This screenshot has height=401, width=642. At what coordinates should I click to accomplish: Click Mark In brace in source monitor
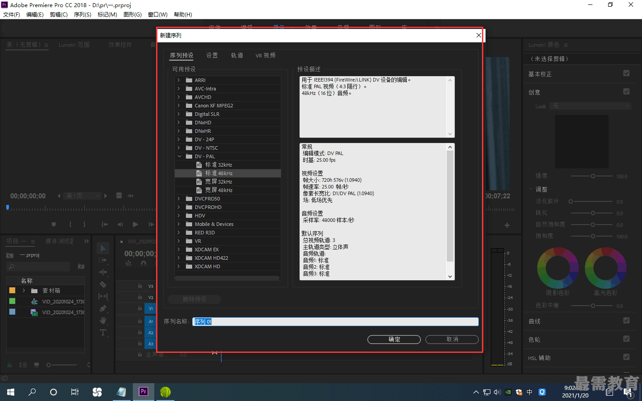(70, 225)
